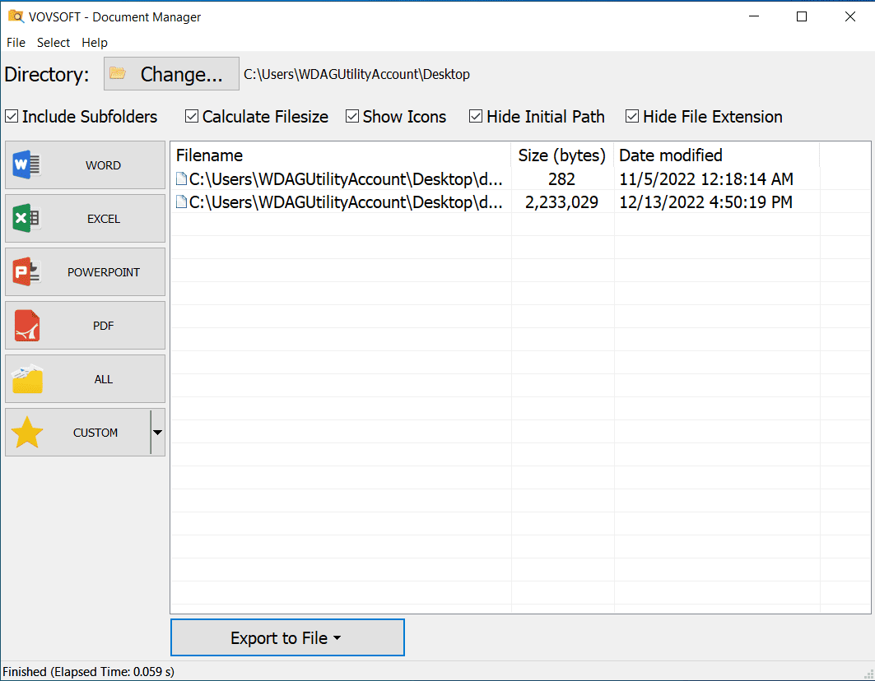Click the PowerPoint filter icon
The width and height of the screenshot is (875, 681).
pyautogui.click(x=26, y=271)
